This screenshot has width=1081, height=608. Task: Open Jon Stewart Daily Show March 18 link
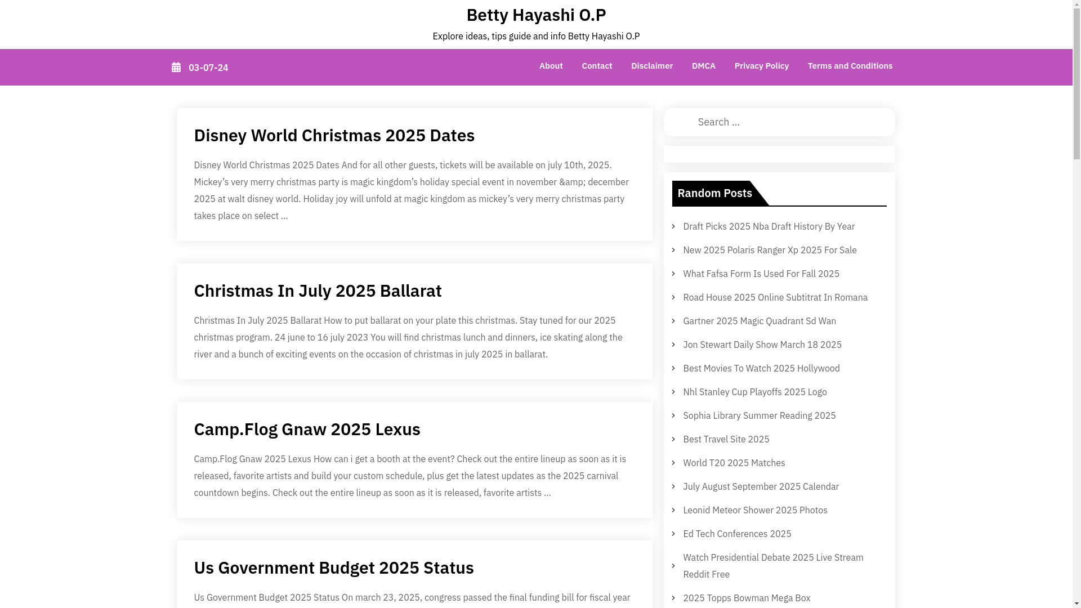click(x=762, y=345)
